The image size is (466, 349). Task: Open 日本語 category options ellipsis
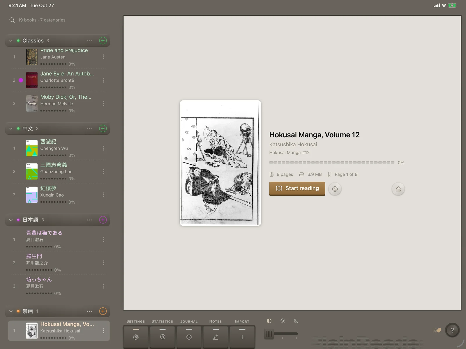89,220
